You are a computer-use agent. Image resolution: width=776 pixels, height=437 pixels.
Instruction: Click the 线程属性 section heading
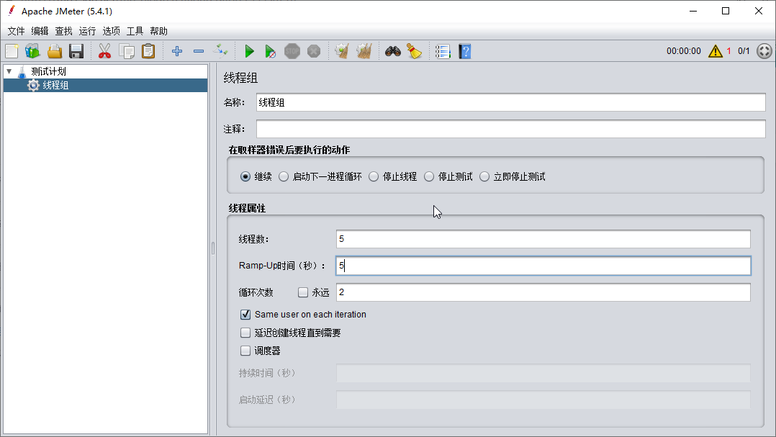click(247, 208)
